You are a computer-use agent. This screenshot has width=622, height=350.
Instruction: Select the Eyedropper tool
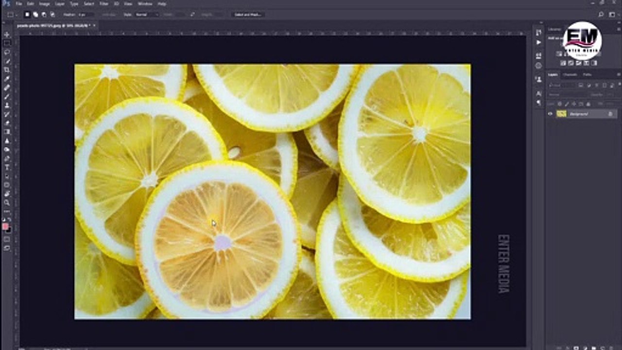click(x=7, y=78)
